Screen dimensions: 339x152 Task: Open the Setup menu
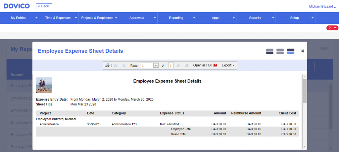pos(294,18)
